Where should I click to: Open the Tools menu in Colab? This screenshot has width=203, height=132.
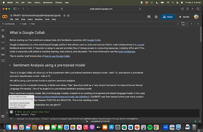click(x=47, y=19)
